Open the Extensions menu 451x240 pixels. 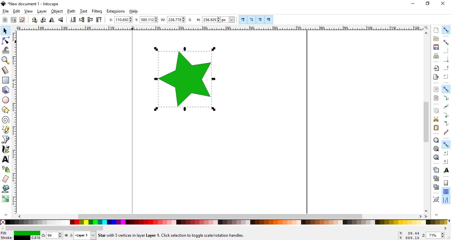coord(116,11)
